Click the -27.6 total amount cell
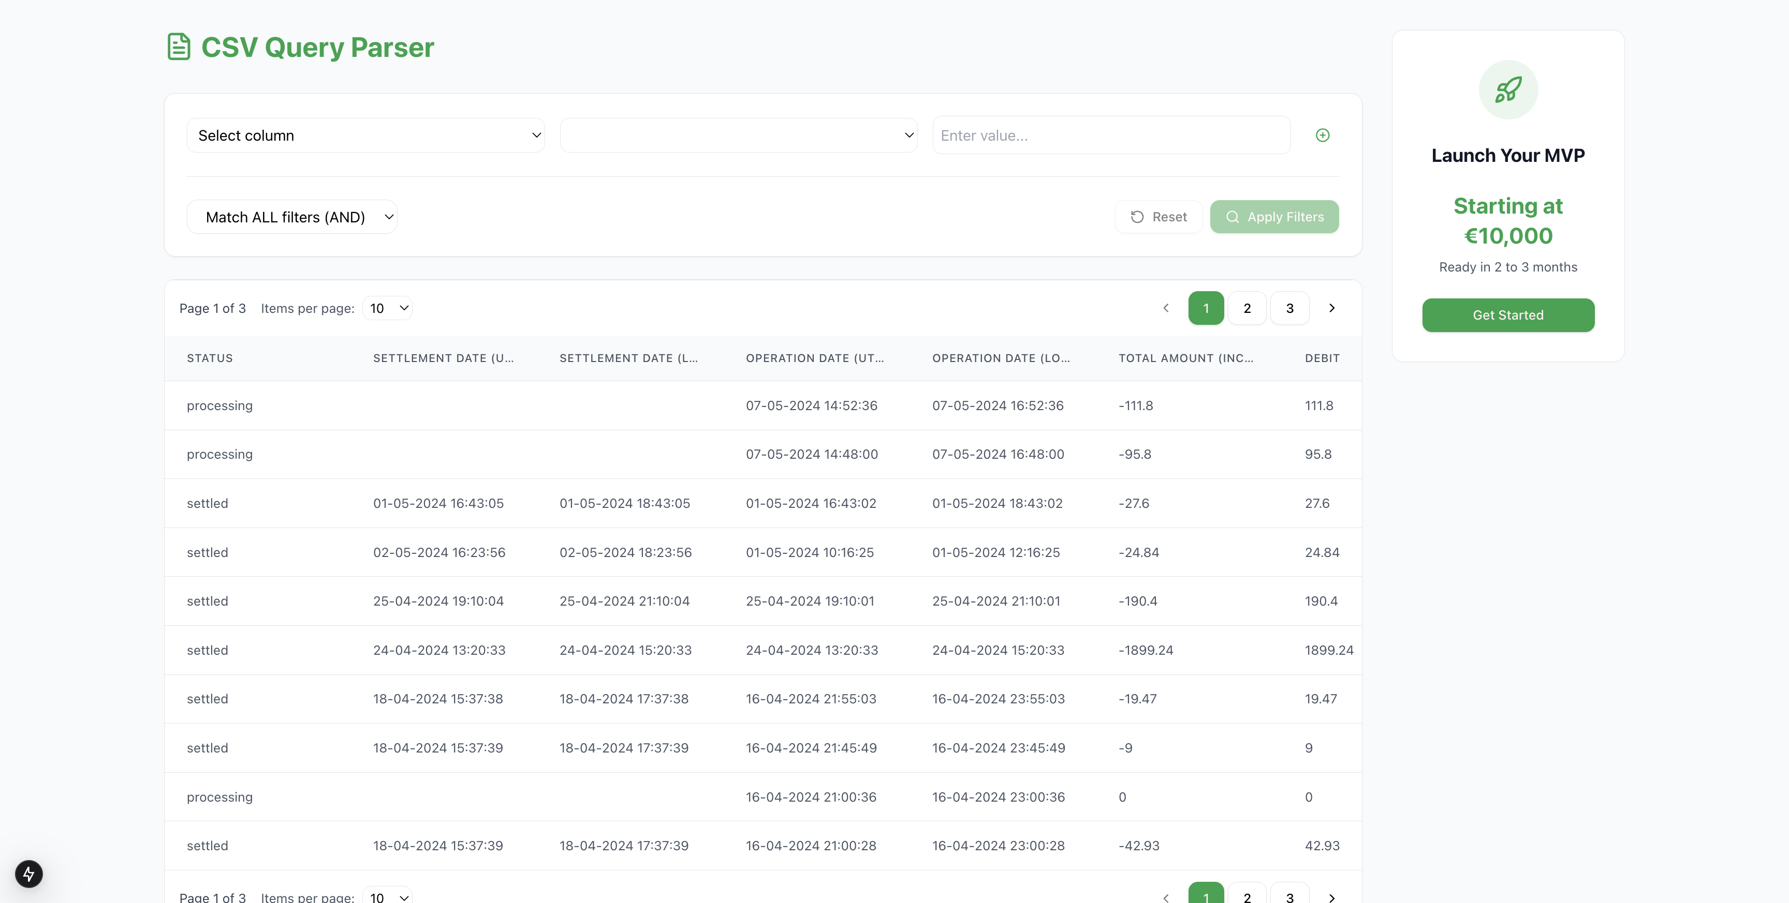The image size is (1789, 903). click(1134, 503)
